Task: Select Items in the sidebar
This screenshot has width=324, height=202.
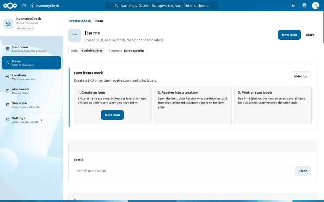Action: click(x=31, y=63)
